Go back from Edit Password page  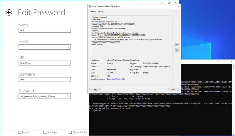9,12
